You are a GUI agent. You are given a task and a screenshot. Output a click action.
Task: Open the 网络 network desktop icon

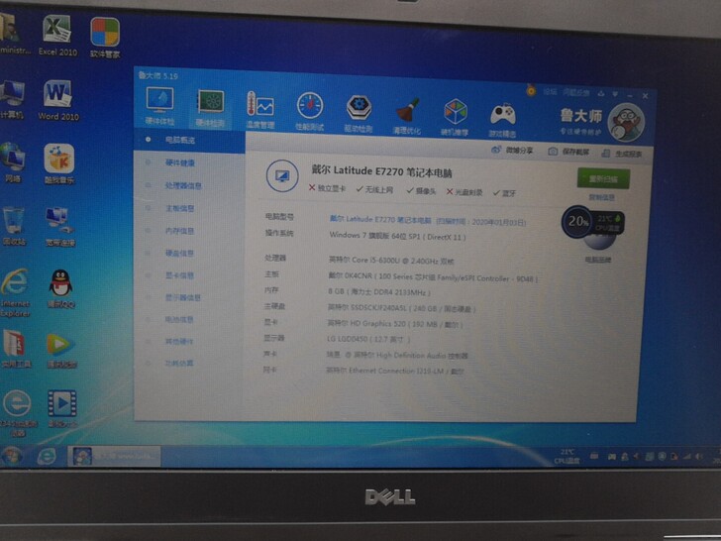(13, 162)
